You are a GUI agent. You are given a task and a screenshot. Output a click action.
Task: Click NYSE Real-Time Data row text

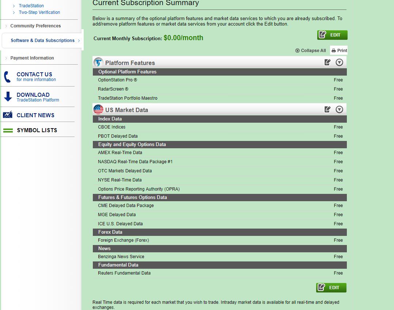pos(120,180)
